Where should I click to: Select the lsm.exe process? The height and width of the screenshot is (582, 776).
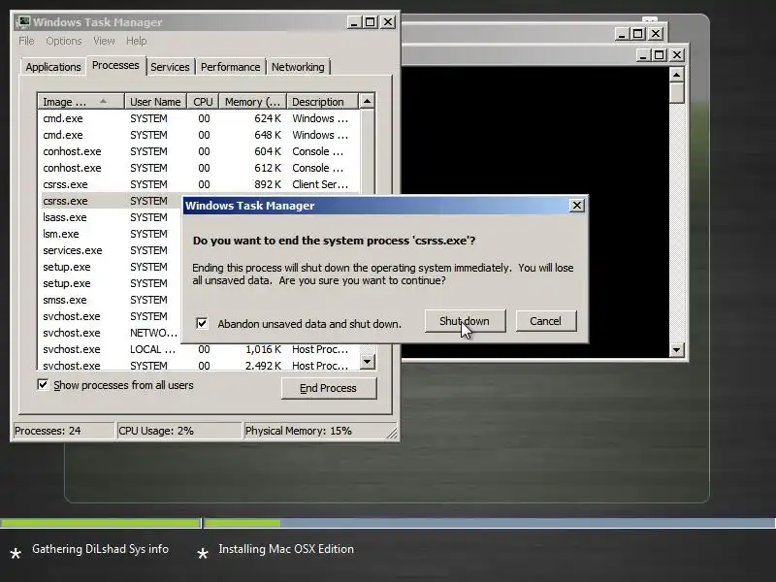pos(110,234)
